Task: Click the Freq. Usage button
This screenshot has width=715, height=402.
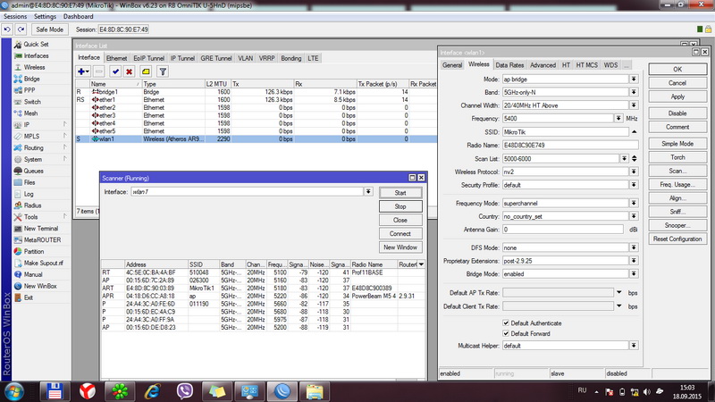Action: click(677, 185)
